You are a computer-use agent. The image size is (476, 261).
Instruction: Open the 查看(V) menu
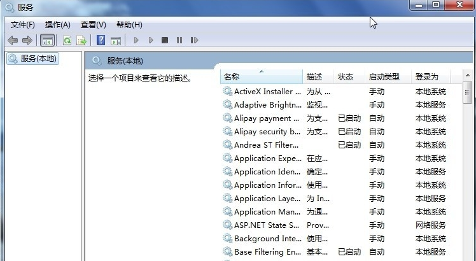coord(93,25)
